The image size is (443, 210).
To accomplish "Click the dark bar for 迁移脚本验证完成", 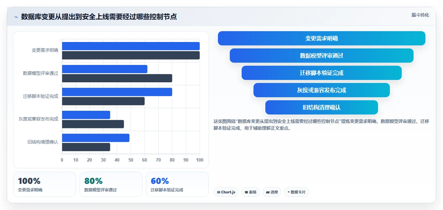I will click(x=103, y=101).
